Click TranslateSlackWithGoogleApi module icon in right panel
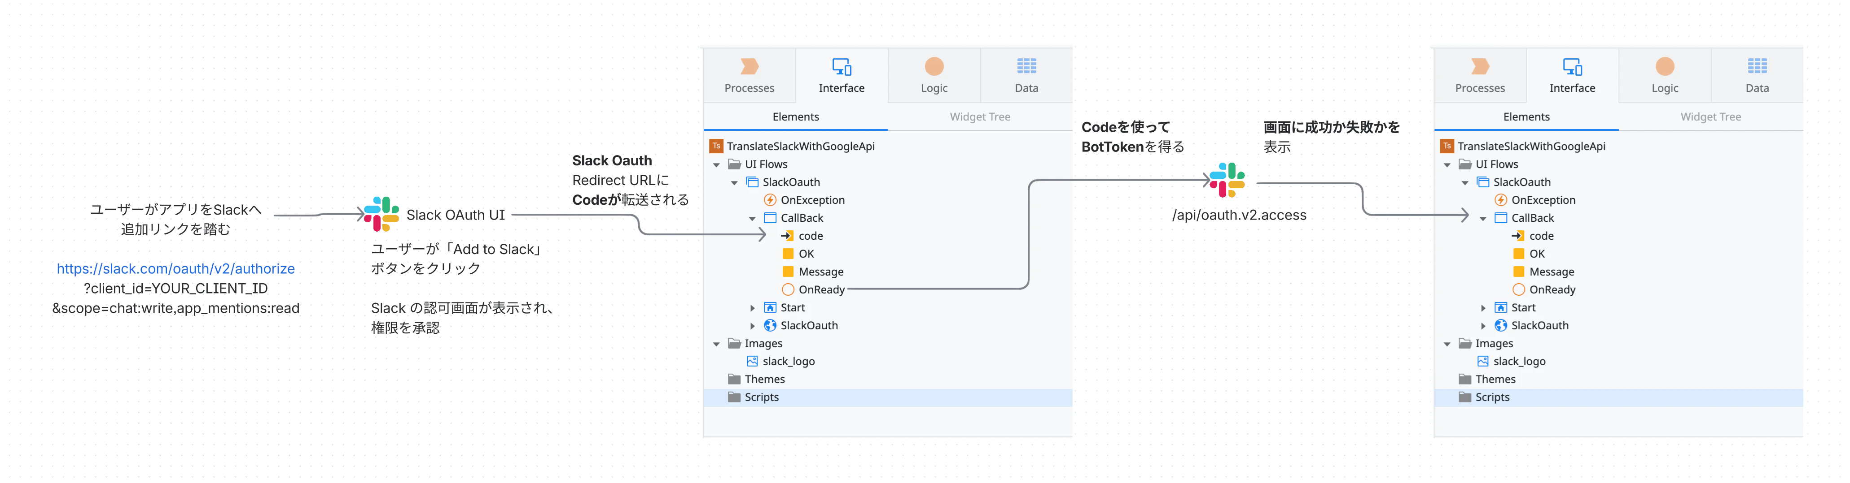The width and height of the screenshot is (1850, 483). pyautogui.click(x=1447, y=146)
